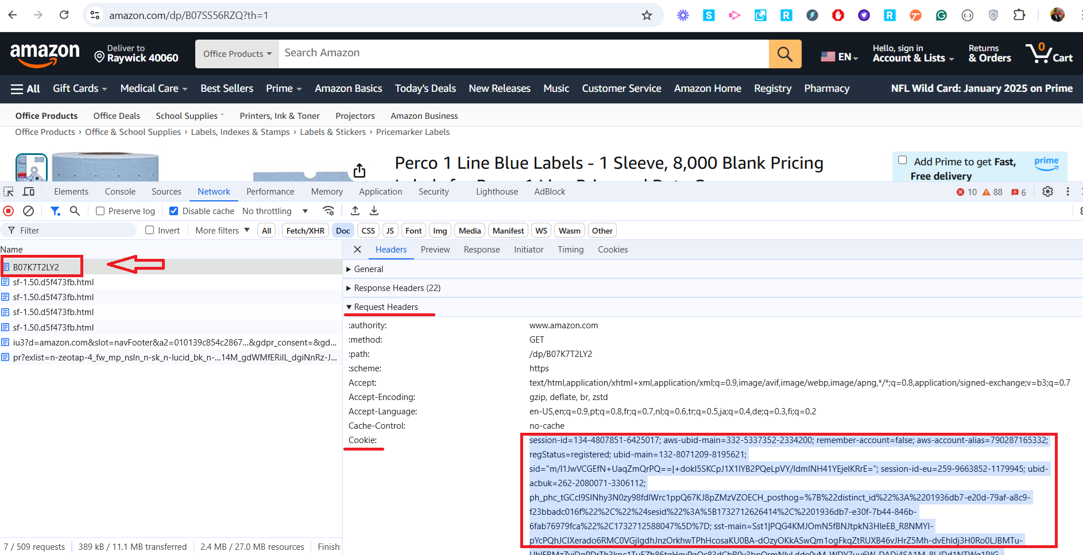This screenshot has width=1083, height=555.
Task: Toggle the device toolbar icon
Action: tap(29, 192)
